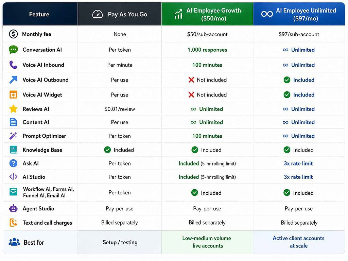Click Workflow AI checkmark under Unlimited plan
The height and width of the screenshot is (261, 348).
[x=287, y=193]
